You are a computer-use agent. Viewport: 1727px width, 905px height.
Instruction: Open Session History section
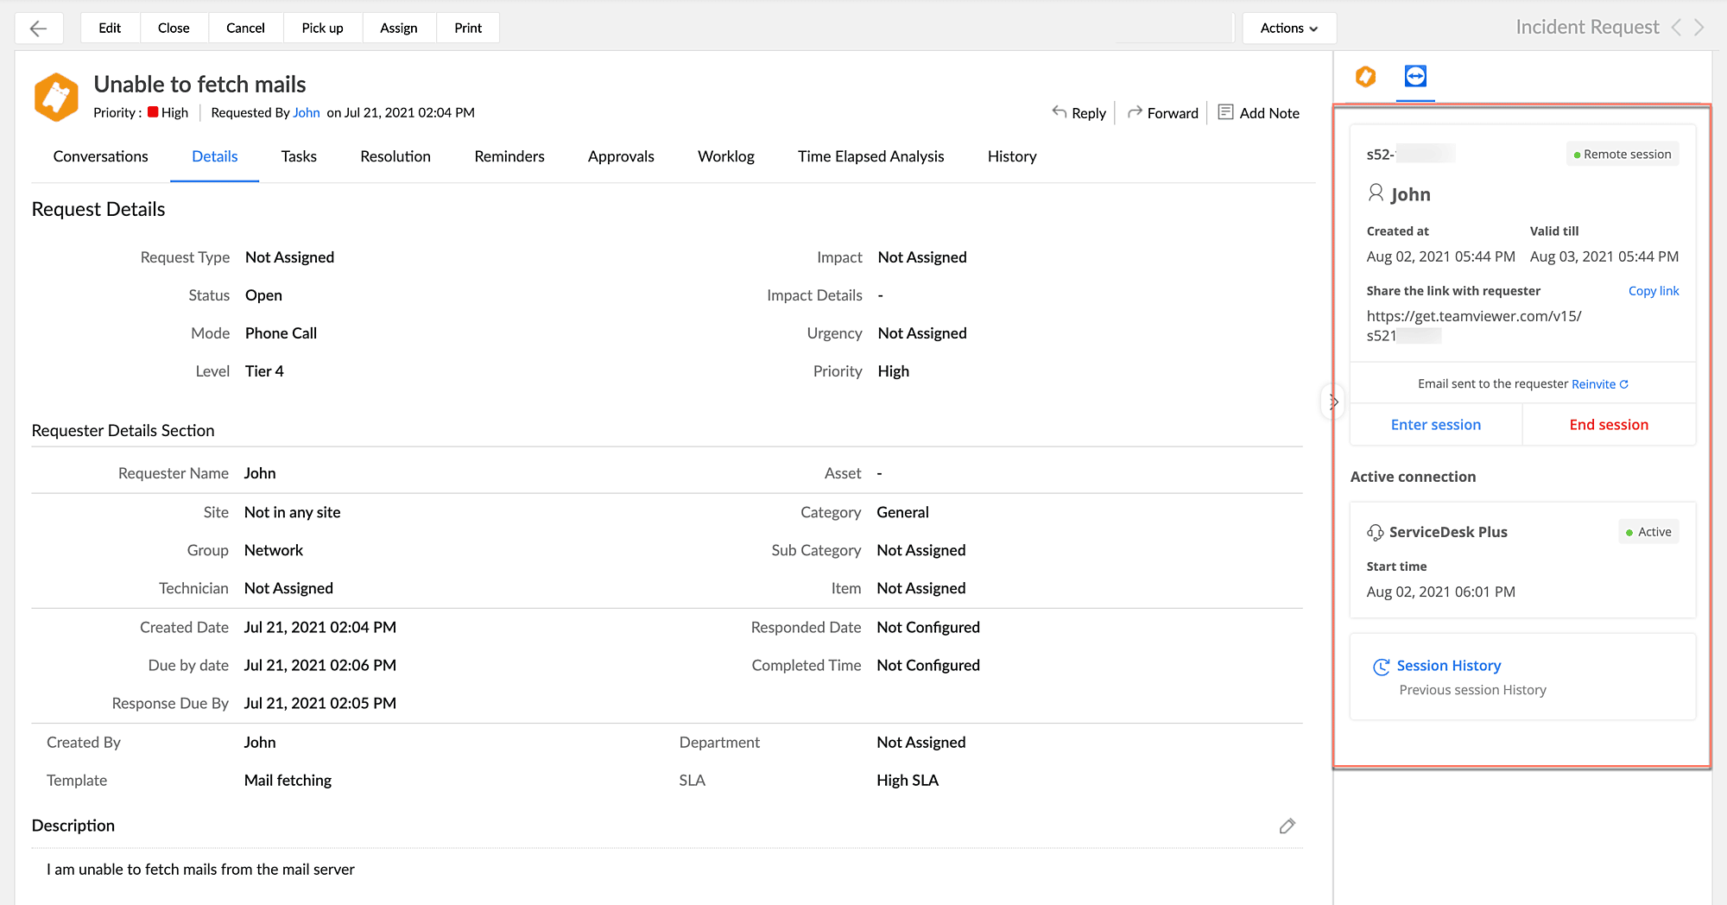click(x=1448, y=666)
